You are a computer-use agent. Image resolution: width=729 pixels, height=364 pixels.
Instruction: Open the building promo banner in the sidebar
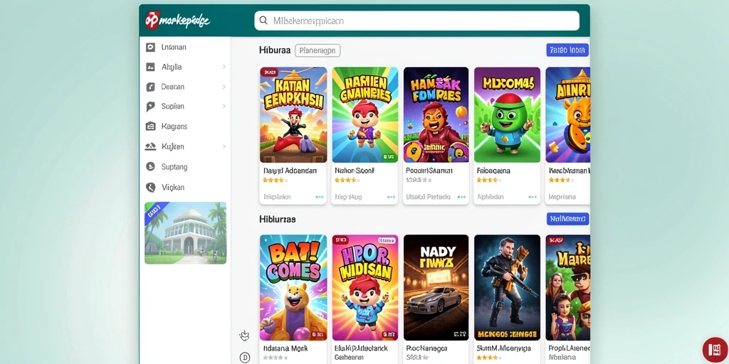(186, 233)
